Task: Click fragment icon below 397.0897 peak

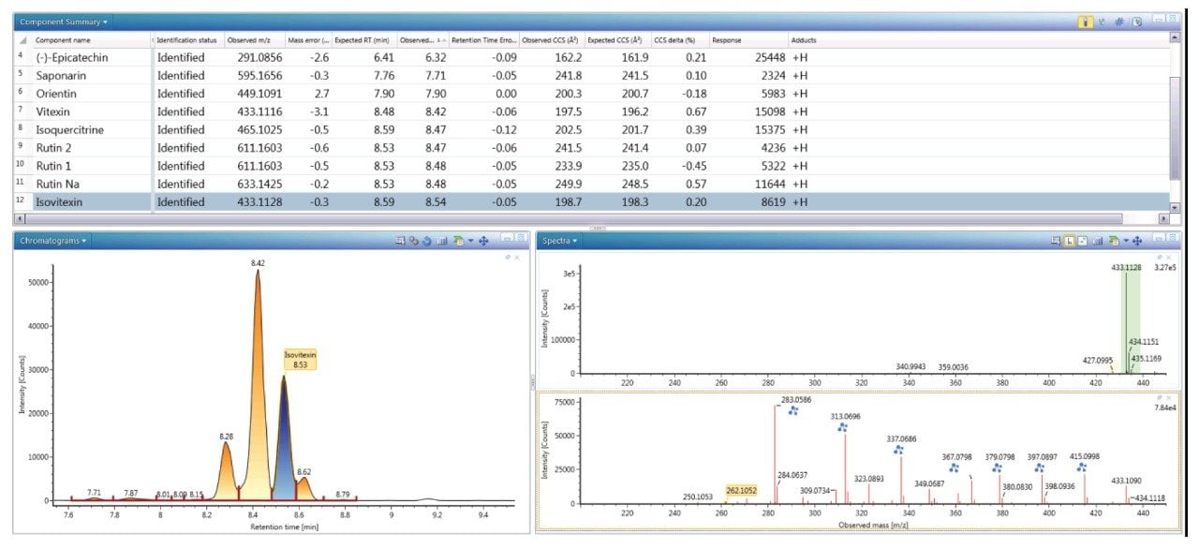Action: click(x=1039, y=467)
